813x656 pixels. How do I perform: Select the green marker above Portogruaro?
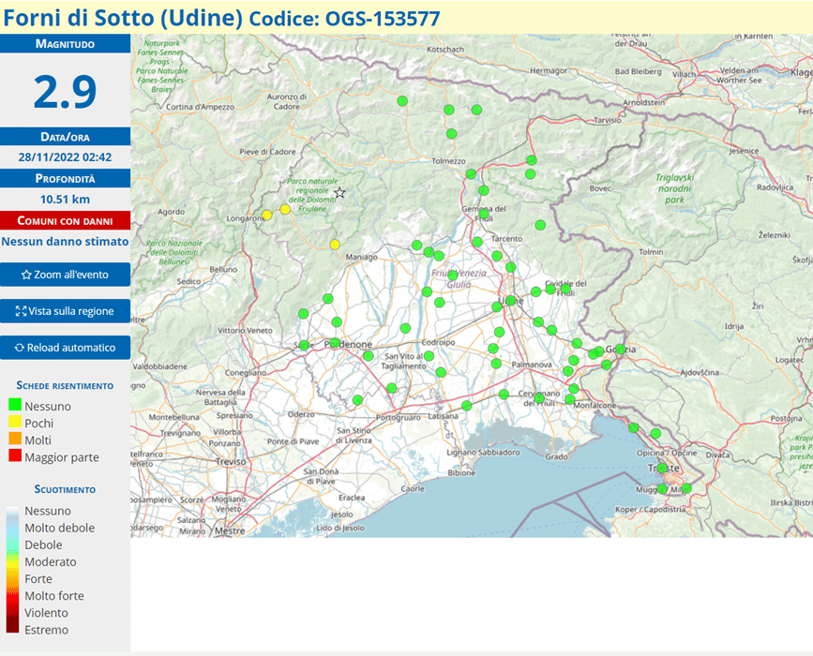[391, 388]
